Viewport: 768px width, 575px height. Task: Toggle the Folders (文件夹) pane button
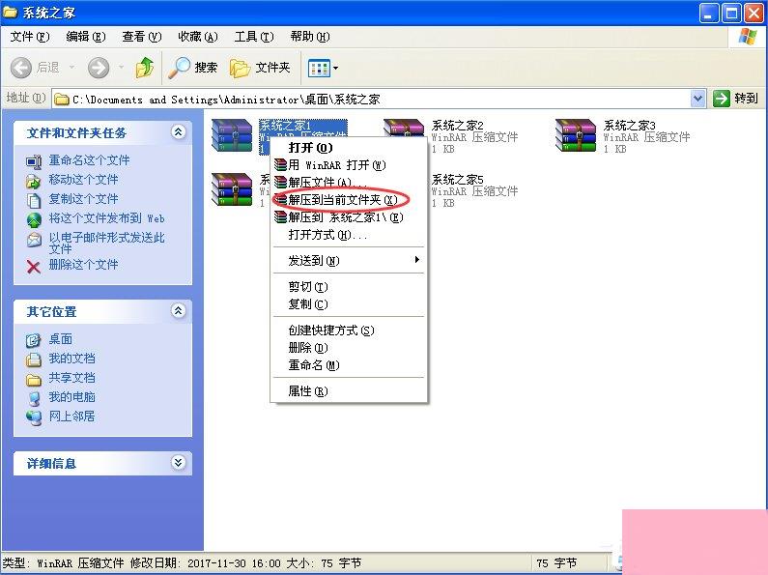point(260,68)
